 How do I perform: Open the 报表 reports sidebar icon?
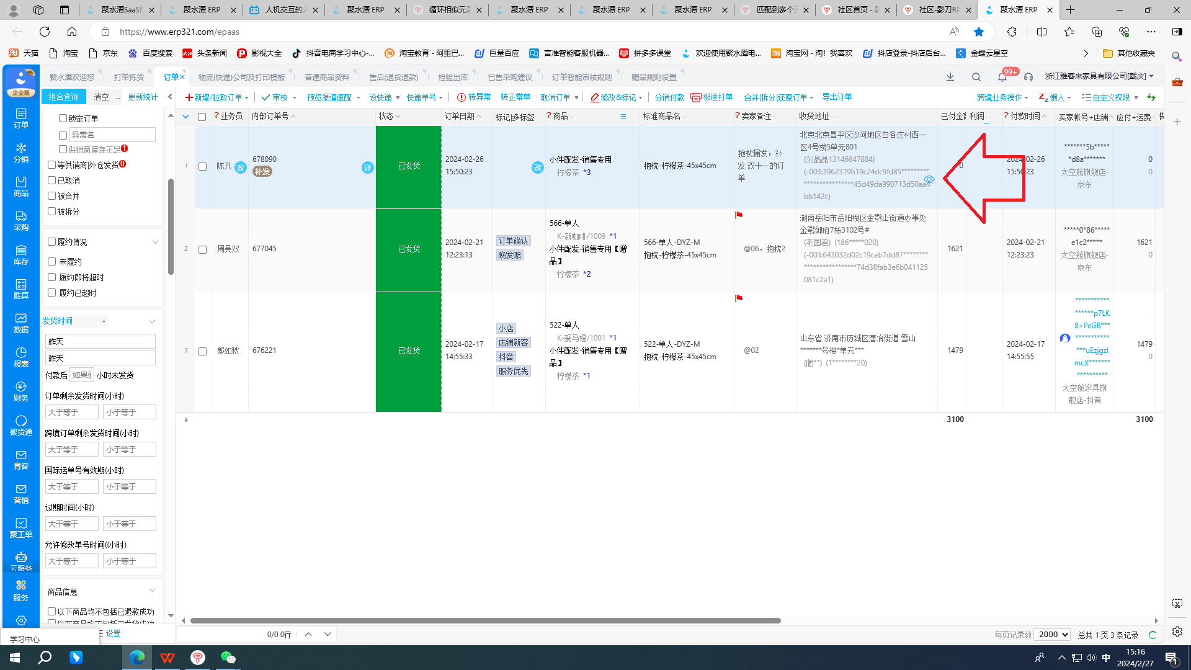pos(20,357)
